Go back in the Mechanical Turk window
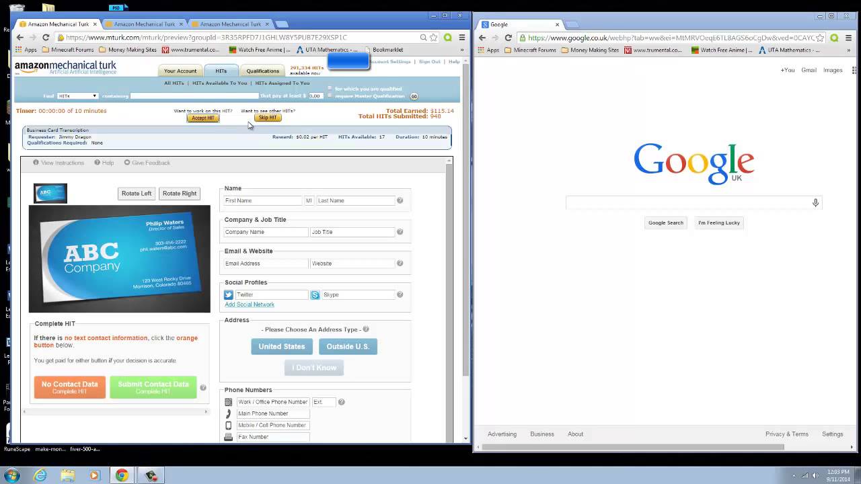Image resolution: width=861 pixels, height=484 pixels. pos(20,38)
